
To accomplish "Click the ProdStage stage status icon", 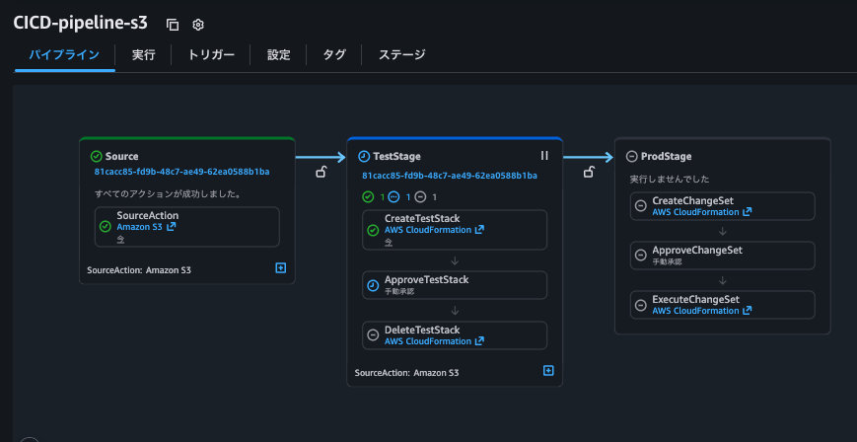I will 631,156.
